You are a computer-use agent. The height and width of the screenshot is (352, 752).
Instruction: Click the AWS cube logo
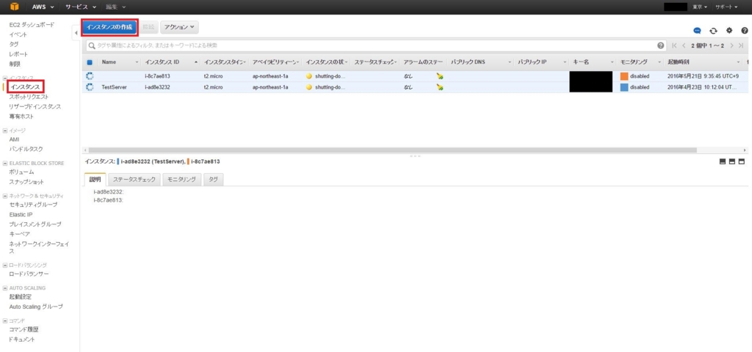(x=15, y=7)
